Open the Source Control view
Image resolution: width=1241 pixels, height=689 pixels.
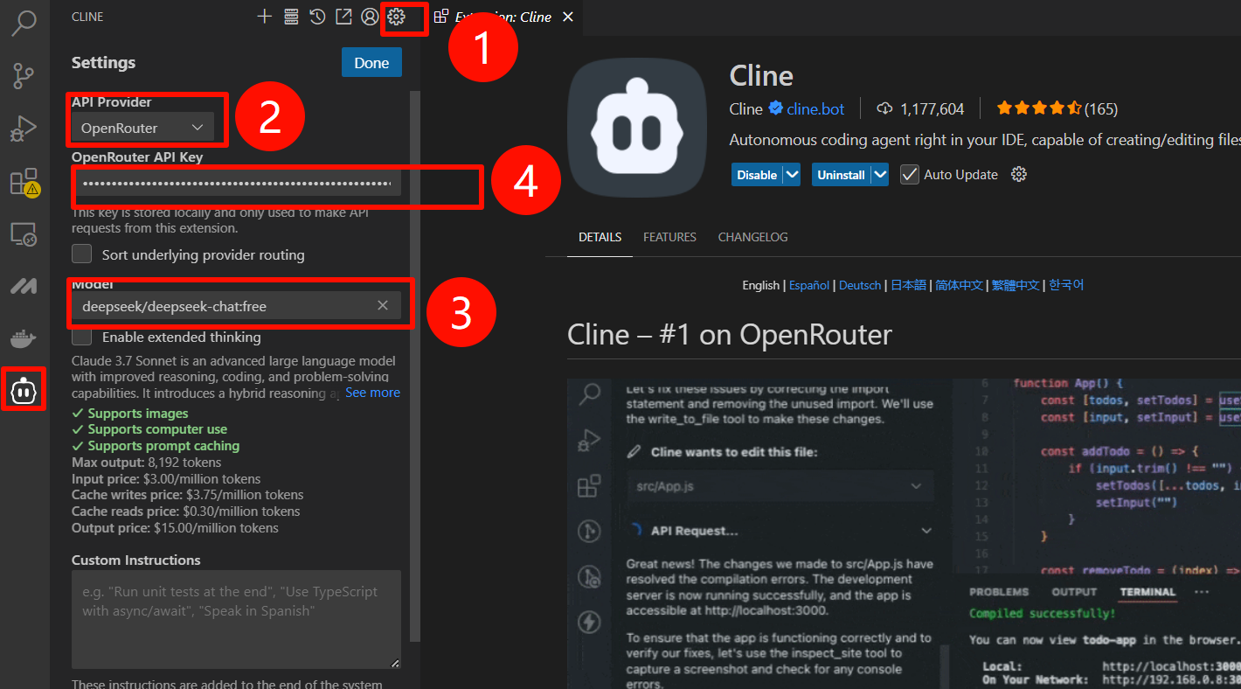click(x=24, y=77)
